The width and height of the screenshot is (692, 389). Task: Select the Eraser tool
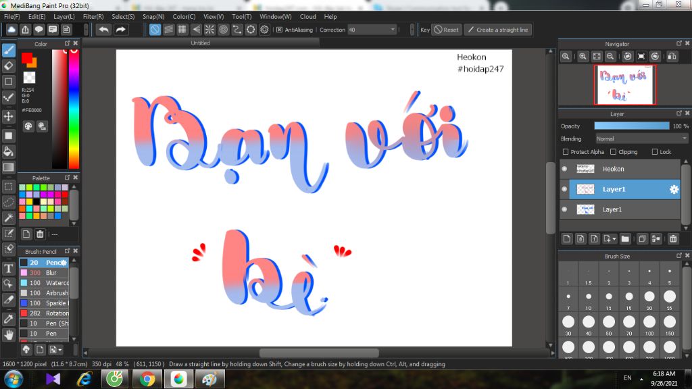[x=9, y=66]
